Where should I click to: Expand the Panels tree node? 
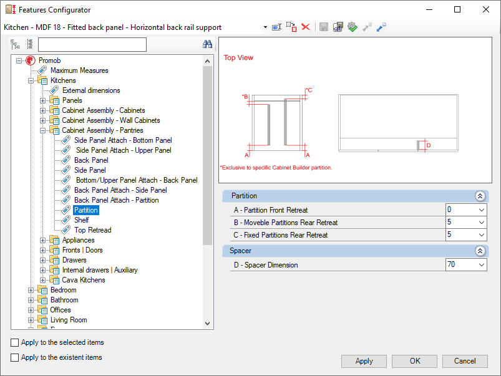(x=42, y=100)
